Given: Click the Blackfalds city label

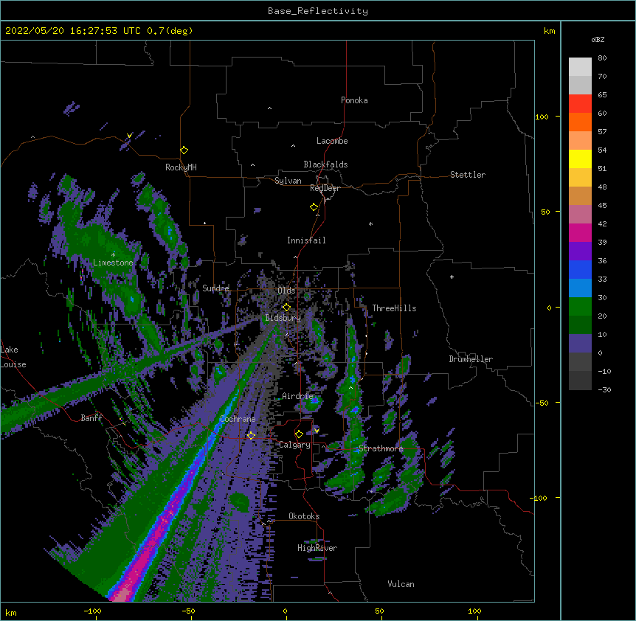Looking at the screenshot, I should click(x=325, y=164).
